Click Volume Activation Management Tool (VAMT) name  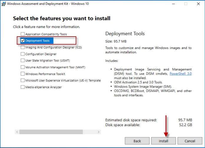coord(55,67)
